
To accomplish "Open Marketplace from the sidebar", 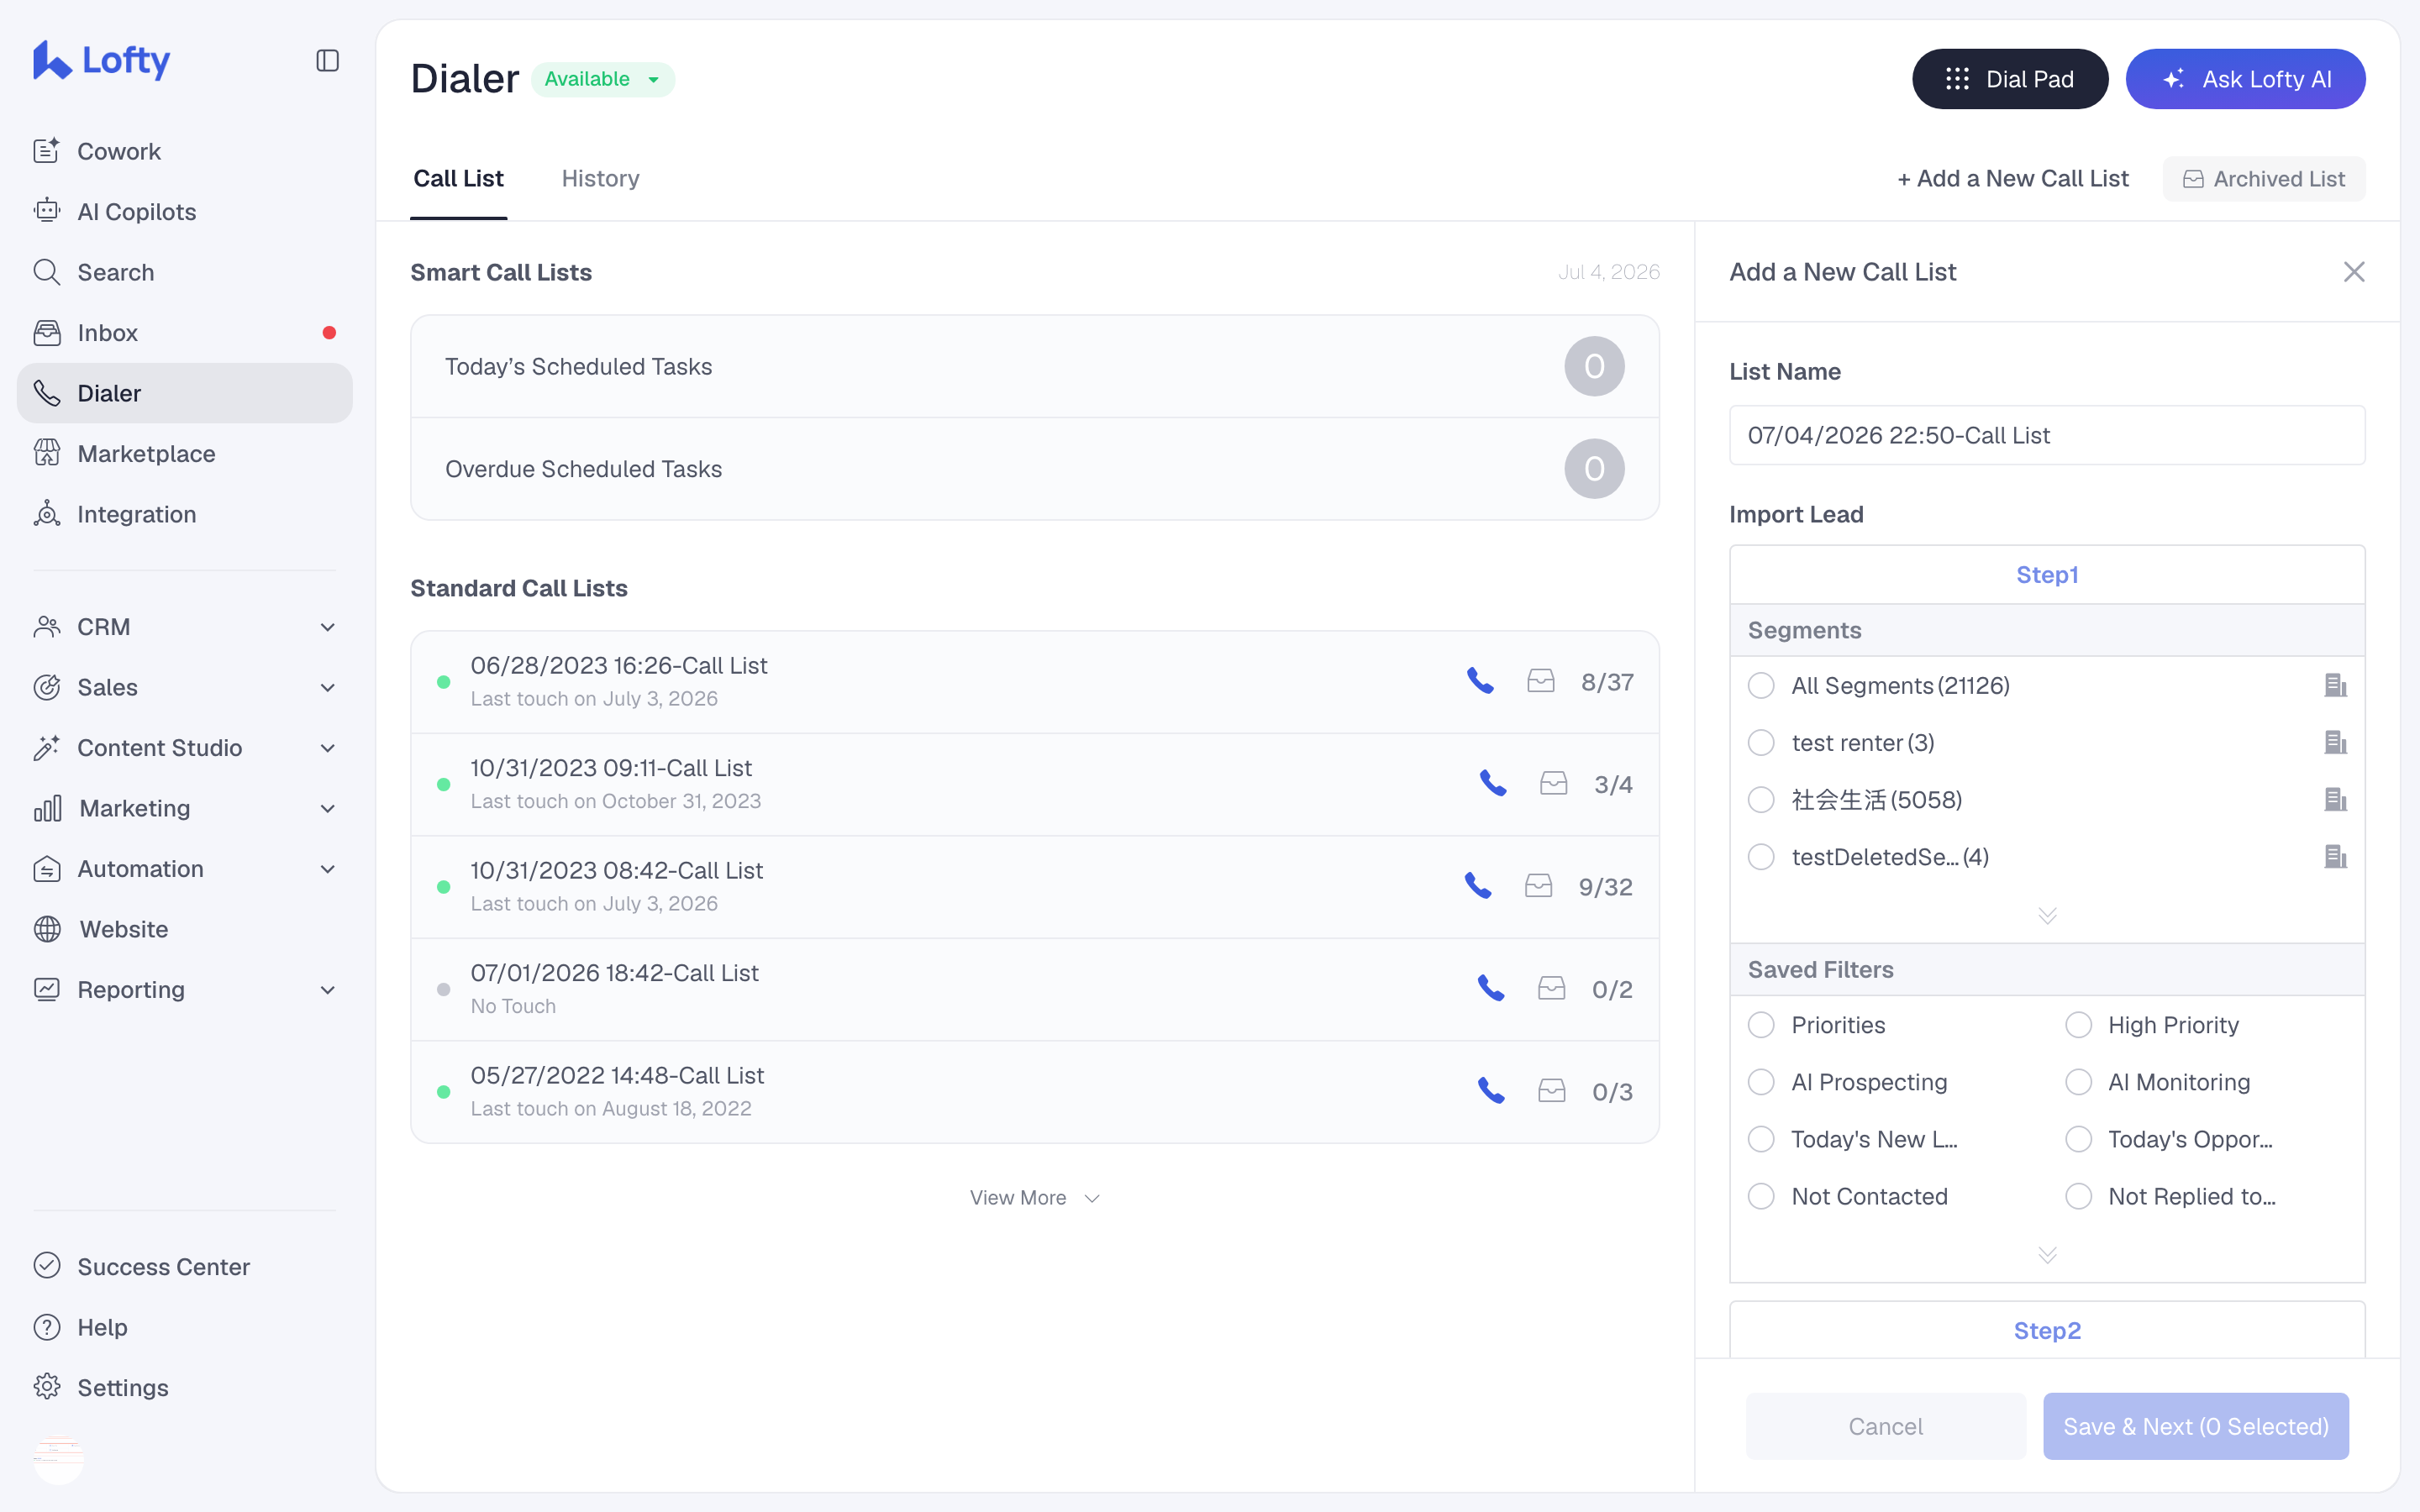I will coord(185,454).
